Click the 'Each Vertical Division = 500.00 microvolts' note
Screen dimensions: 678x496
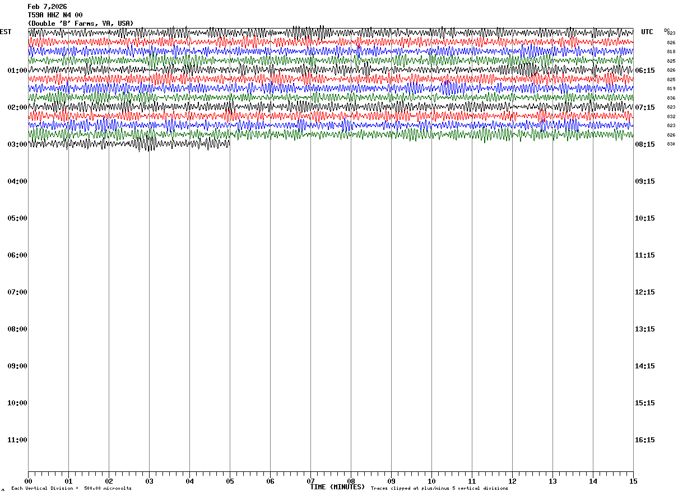71,489
